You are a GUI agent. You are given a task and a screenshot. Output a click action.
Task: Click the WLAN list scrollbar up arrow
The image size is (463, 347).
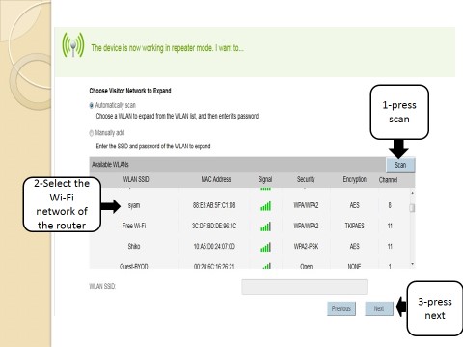pyautogui.click(x=412, y=193)
